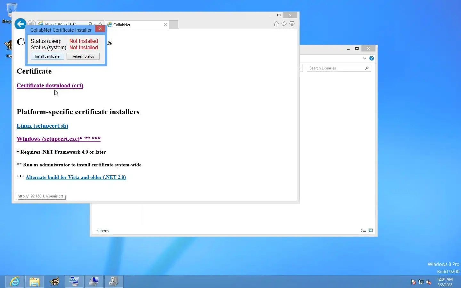The image size is (461, 288).
Task: Click the Internet Explorer forward arrow button
Action: [x=32, y=24]
